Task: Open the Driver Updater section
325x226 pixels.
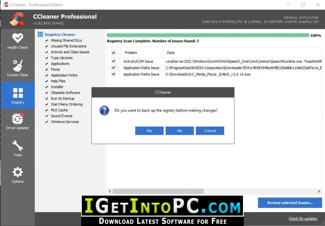Action: tap(17, 122)
